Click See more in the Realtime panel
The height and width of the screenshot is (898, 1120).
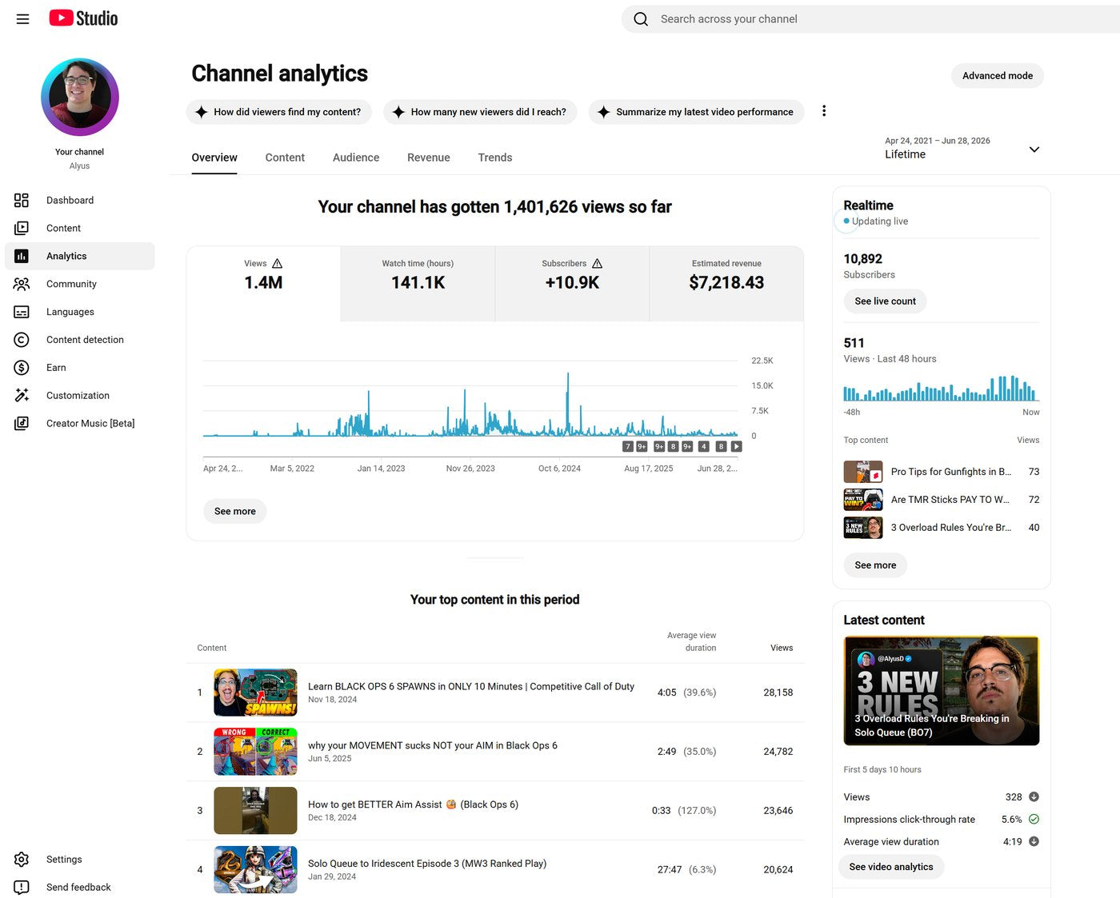pos(875,565)
